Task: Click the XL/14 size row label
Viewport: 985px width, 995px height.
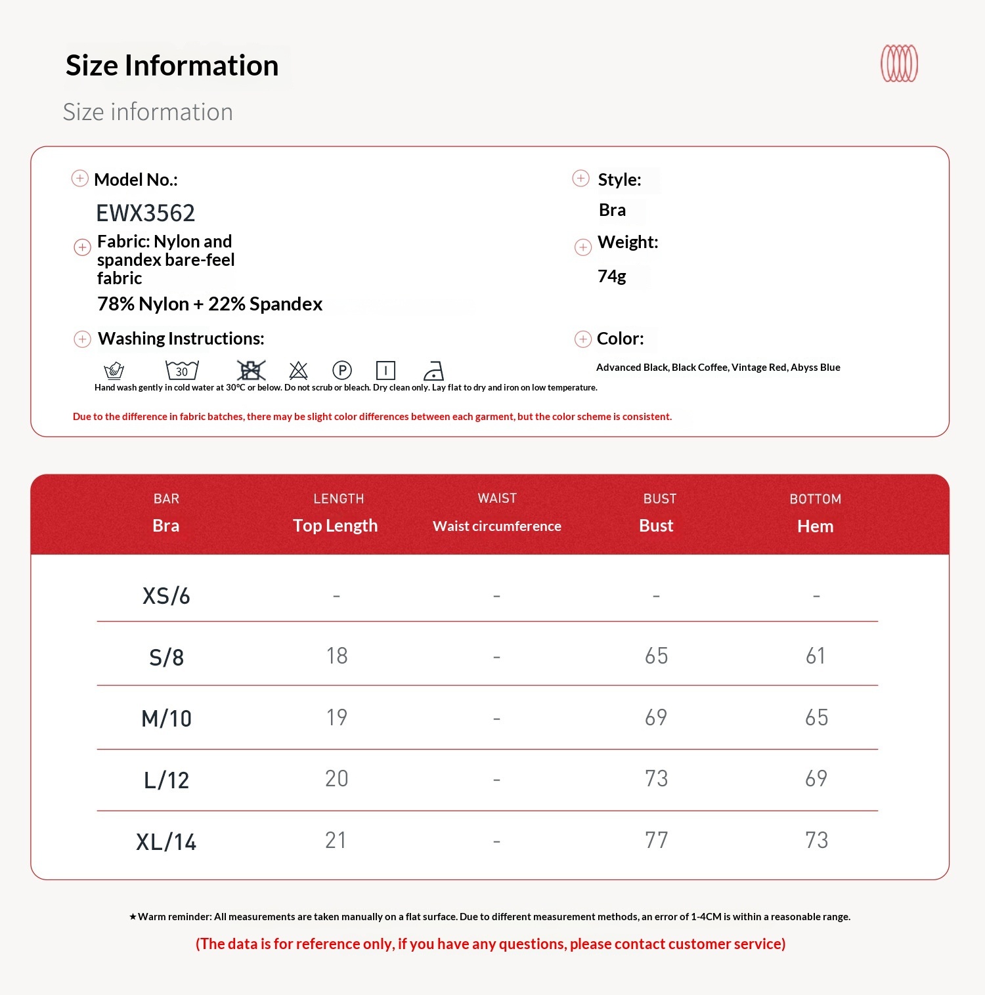Action: click(x=166, y=841)
